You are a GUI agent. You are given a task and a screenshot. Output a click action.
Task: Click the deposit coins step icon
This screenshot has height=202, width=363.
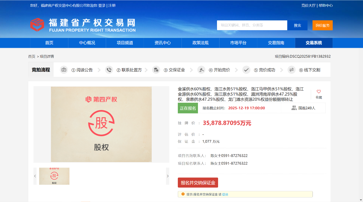click(156, 70)
